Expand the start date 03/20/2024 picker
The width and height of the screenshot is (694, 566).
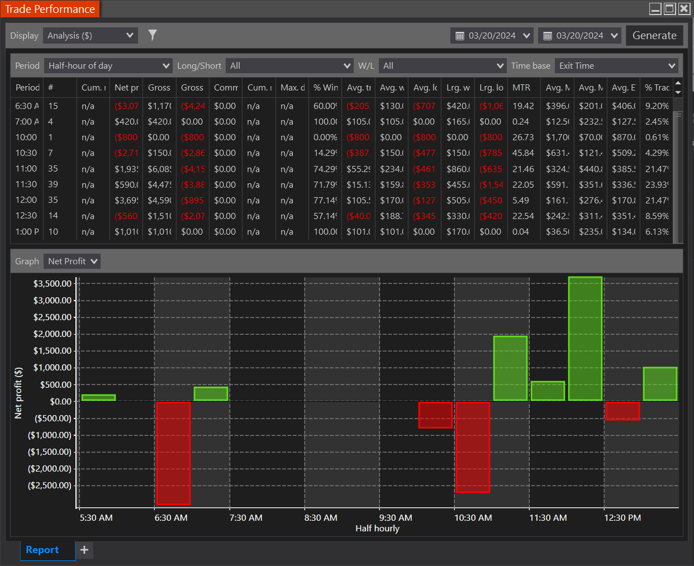(x=526, y=36)
